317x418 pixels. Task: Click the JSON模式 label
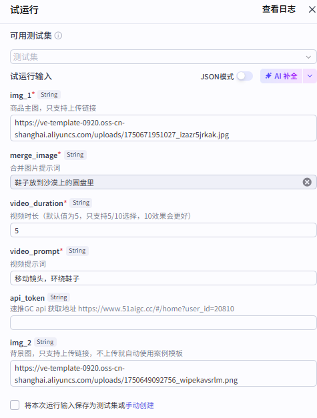217,77
